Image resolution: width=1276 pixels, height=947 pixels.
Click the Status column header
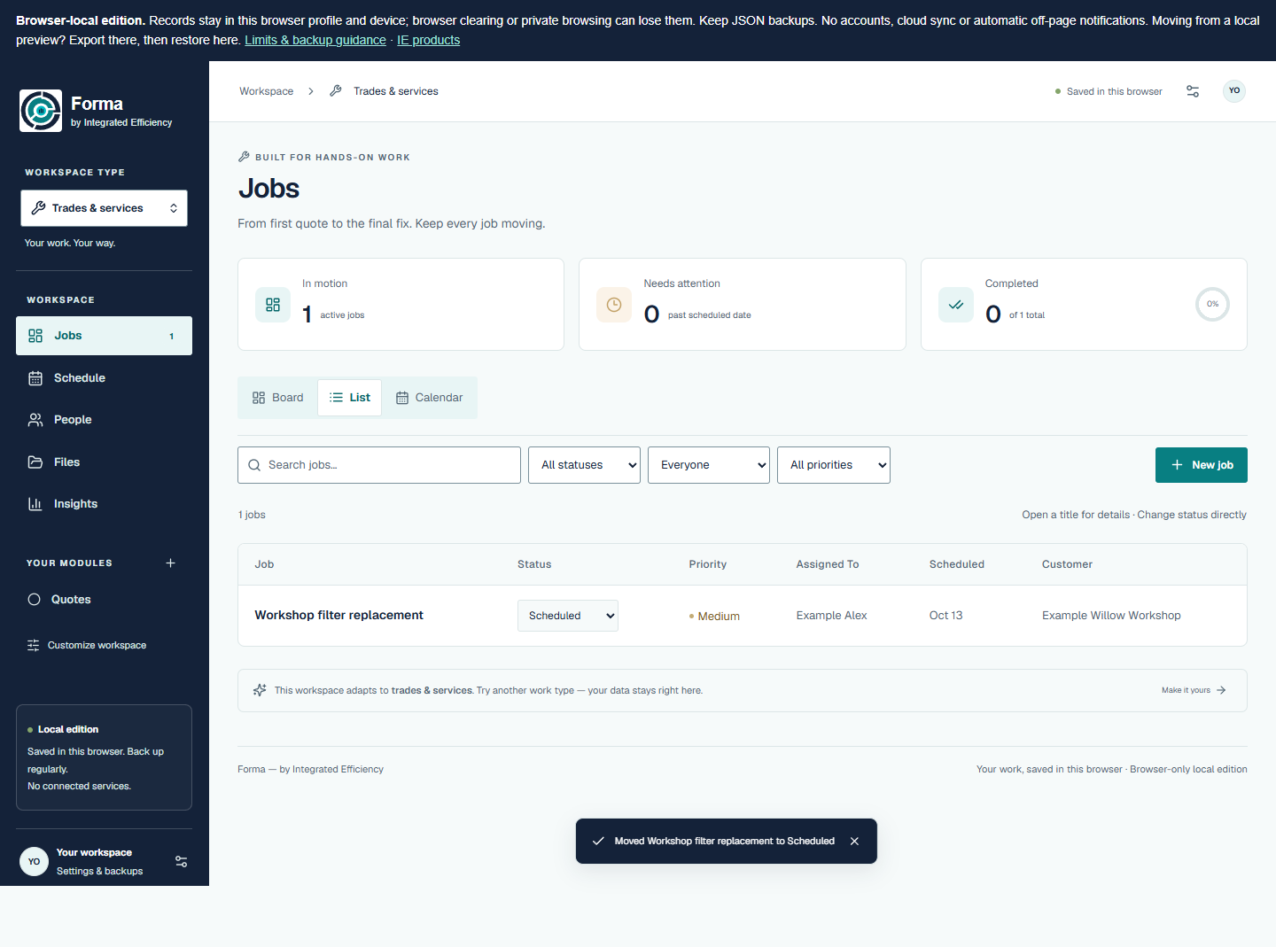[x=534, y=564]
